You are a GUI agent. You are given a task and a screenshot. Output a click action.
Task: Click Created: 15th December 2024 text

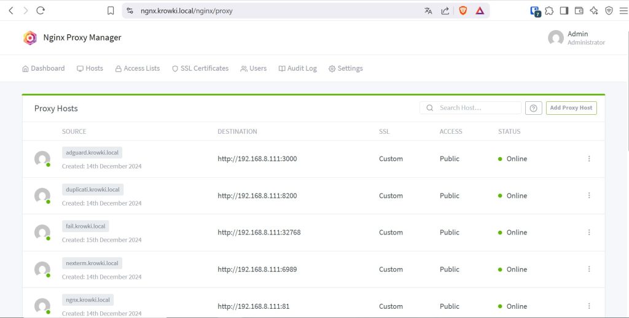point(102,240)
